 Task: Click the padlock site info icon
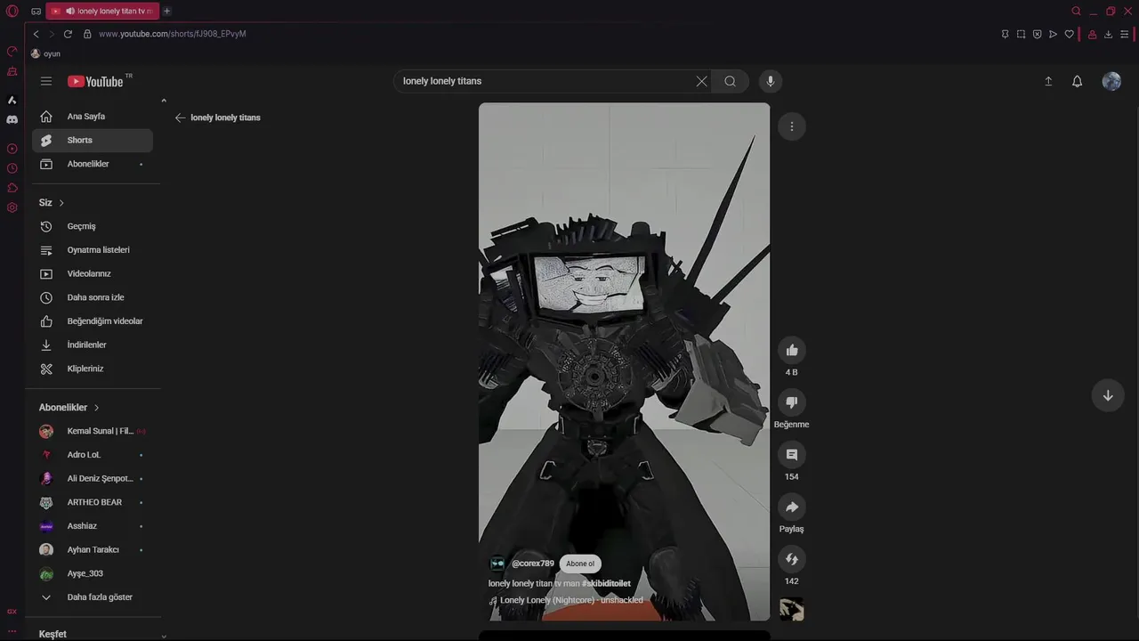pyautogui.click(x=87, y=34)
